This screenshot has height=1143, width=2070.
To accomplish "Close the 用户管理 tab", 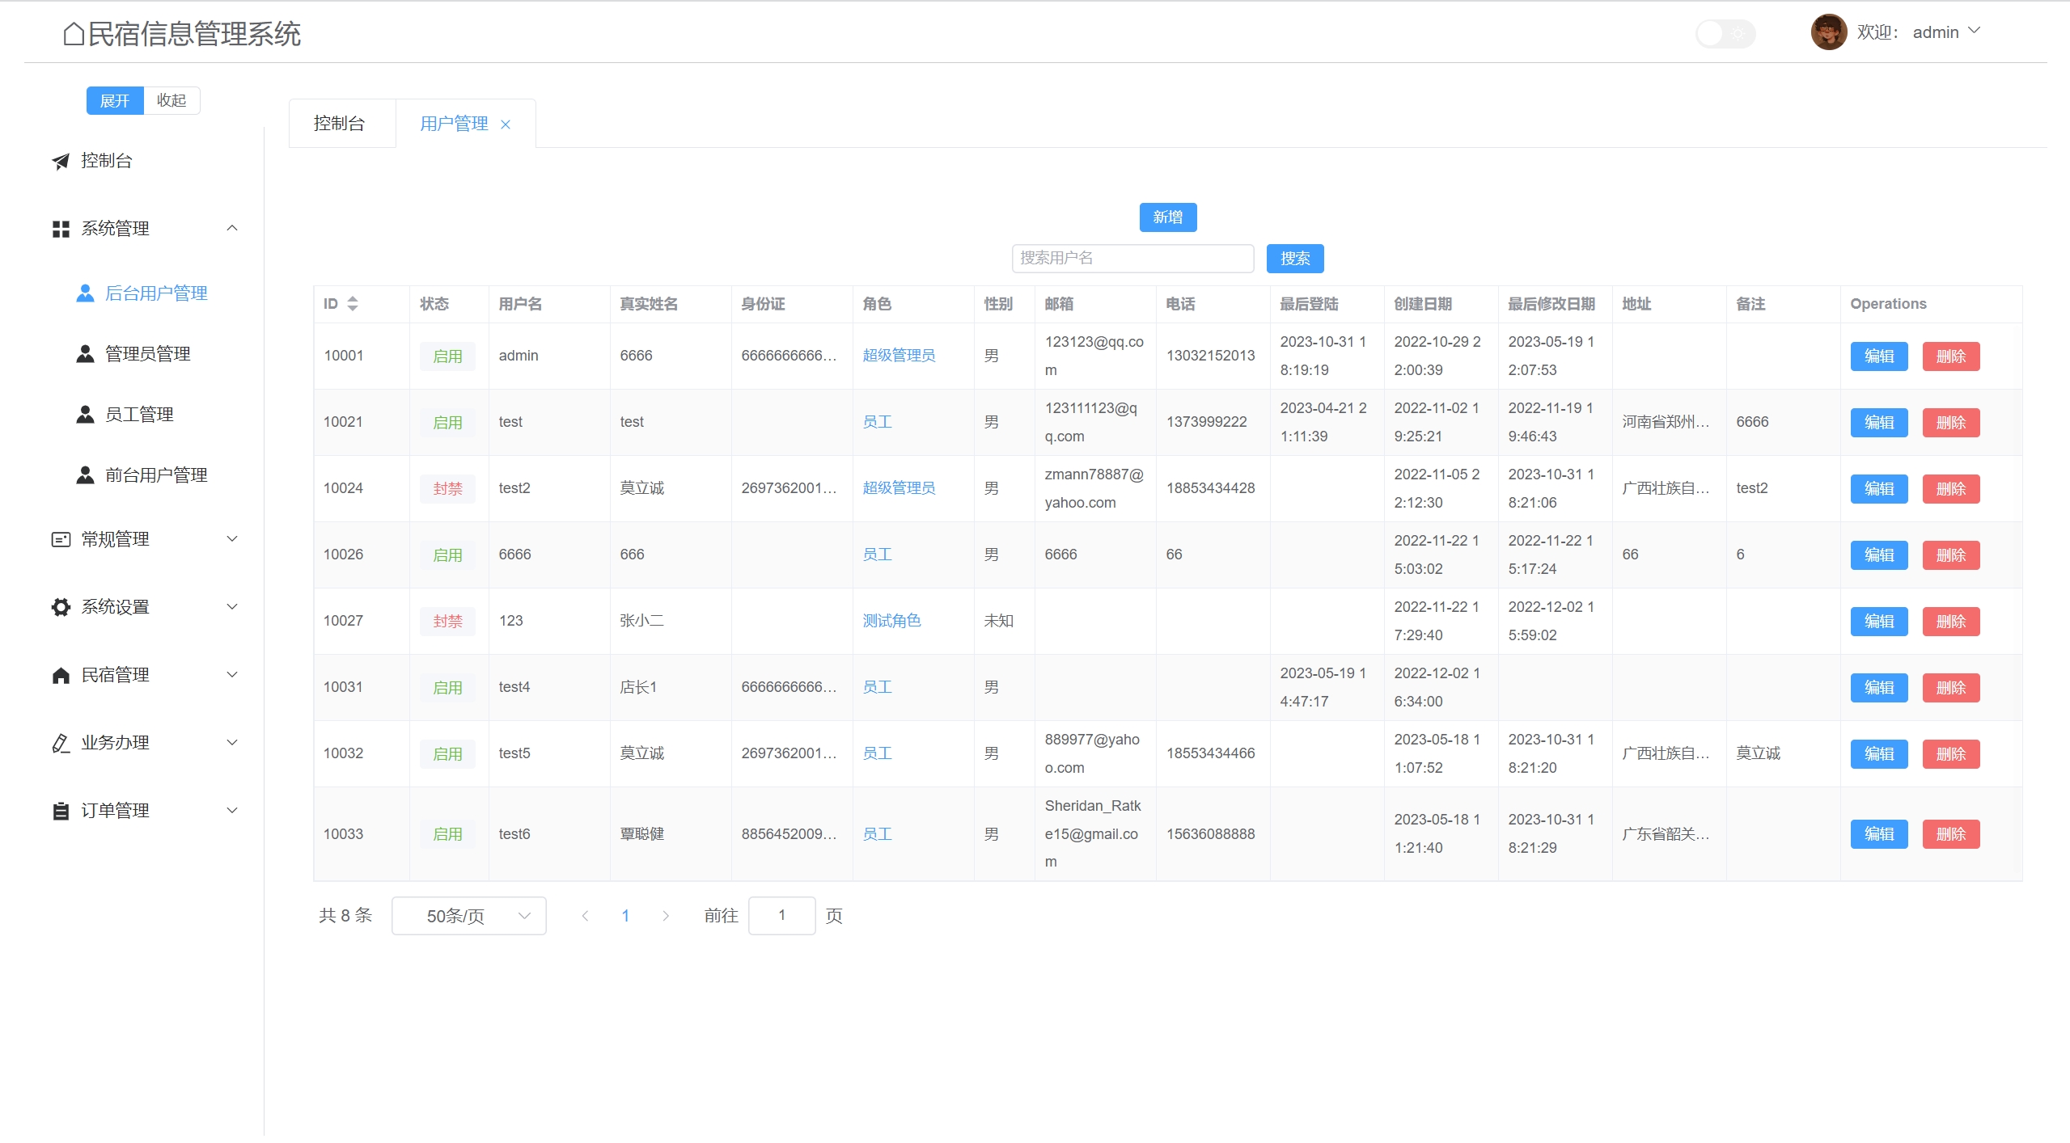I will point(506,124).
